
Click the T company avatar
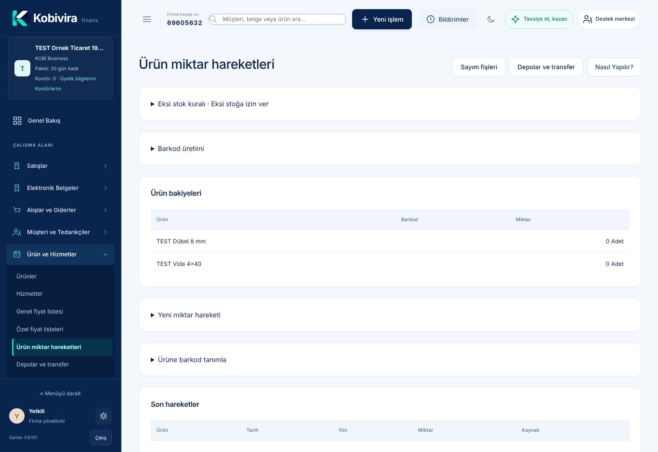[x=22, y=68]
